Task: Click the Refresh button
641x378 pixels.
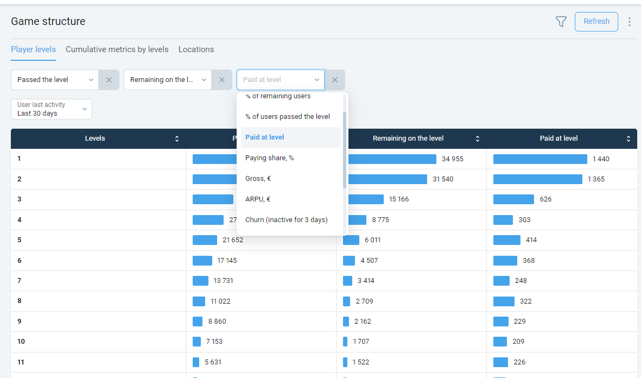Action: click(x=596, y=22)
